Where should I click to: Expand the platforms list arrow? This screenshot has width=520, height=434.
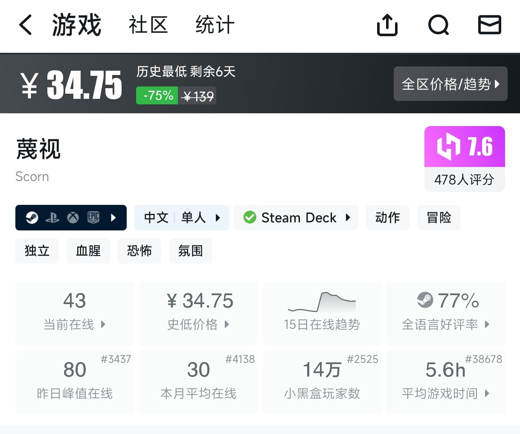coord(113,218)
